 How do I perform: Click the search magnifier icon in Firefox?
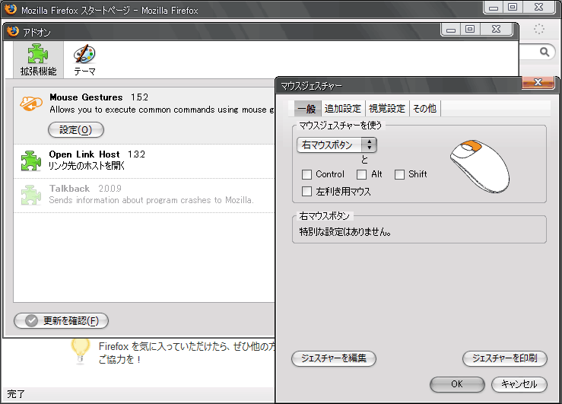click(545, 52)
